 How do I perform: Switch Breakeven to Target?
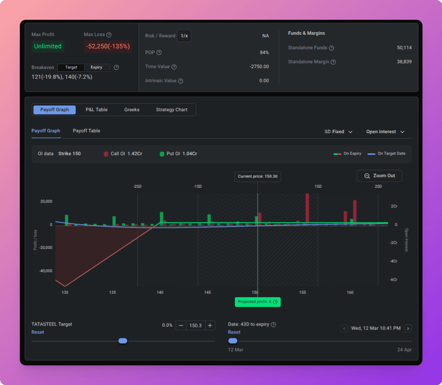[71, 67]
